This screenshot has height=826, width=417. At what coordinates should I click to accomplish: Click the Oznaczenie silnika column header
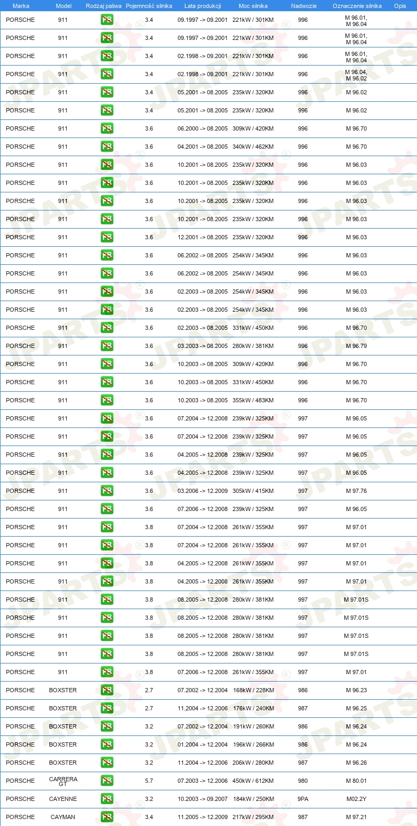(357, 6)
